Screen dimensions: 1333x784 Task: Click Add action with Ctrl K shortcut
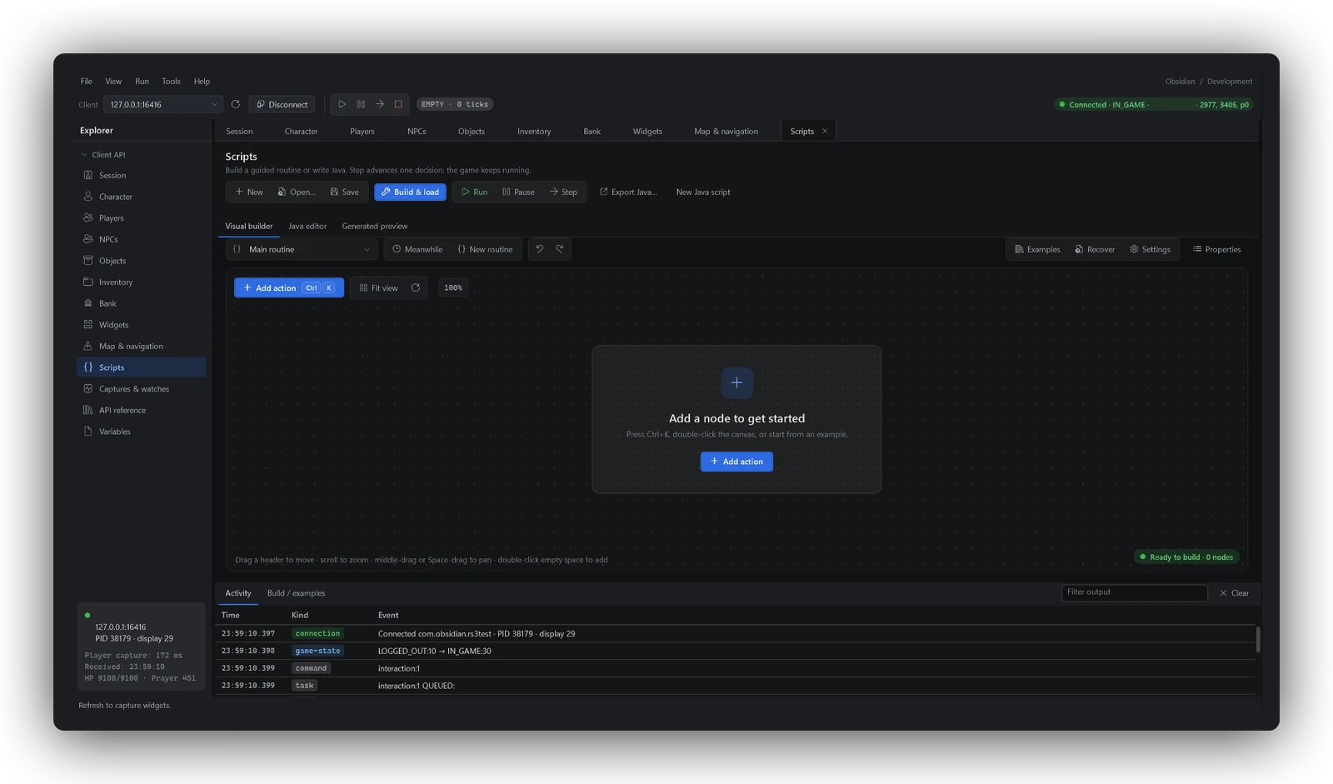click(289, 287)
